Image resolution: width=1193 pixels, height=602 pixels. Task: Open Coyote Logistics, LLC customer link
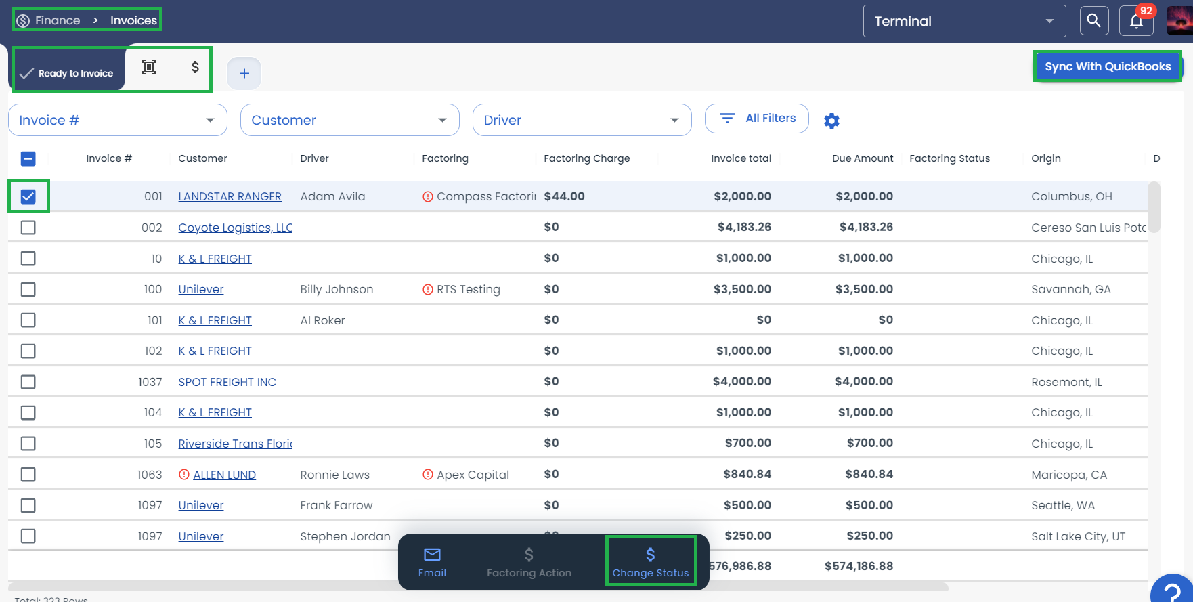click(236, 228)
